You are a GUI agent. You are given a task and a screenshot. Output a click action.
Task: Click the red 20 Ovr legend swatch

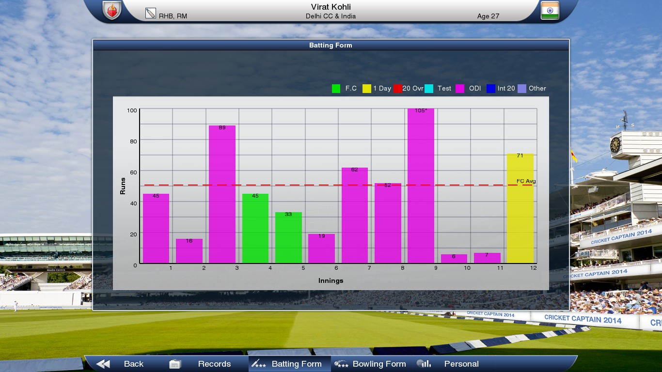(x=398, y=89)
